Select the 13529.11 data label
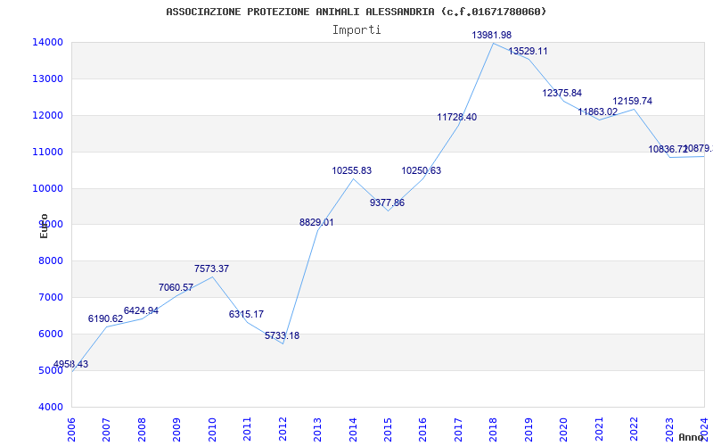713x446 pixels. pos(528,52)
